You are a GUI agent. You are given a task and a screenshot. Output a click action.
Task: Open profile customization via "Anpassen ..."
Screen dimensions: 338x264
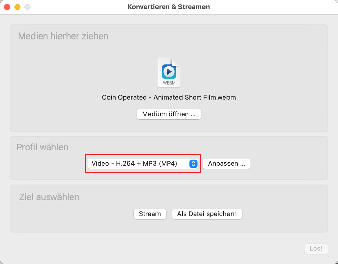[x=226, y=163]
